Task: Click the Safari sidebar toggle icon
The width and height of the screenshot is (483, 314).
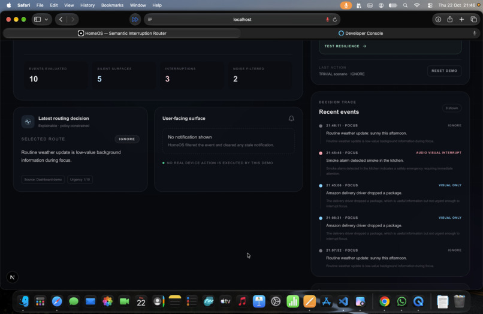Action: [x=37, y=19]
